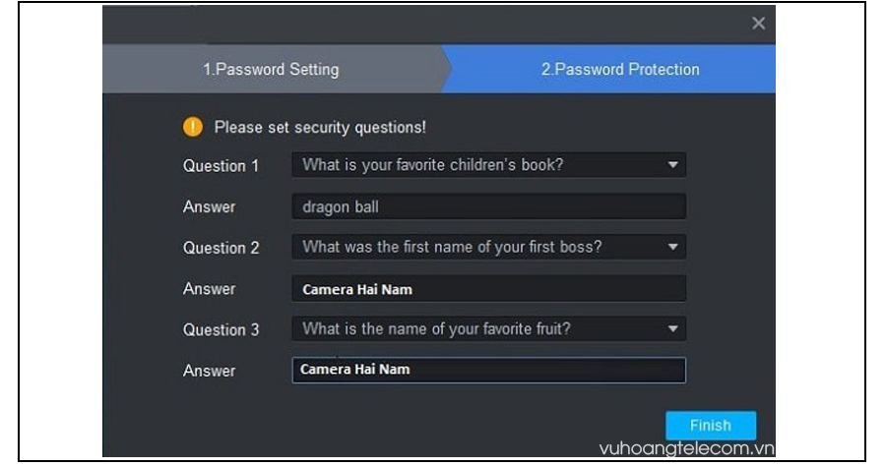Image resolution: width=886 pixels, height=466 pixels.
Task: Close the password setup dialog
Action: [x=758, y=24]
